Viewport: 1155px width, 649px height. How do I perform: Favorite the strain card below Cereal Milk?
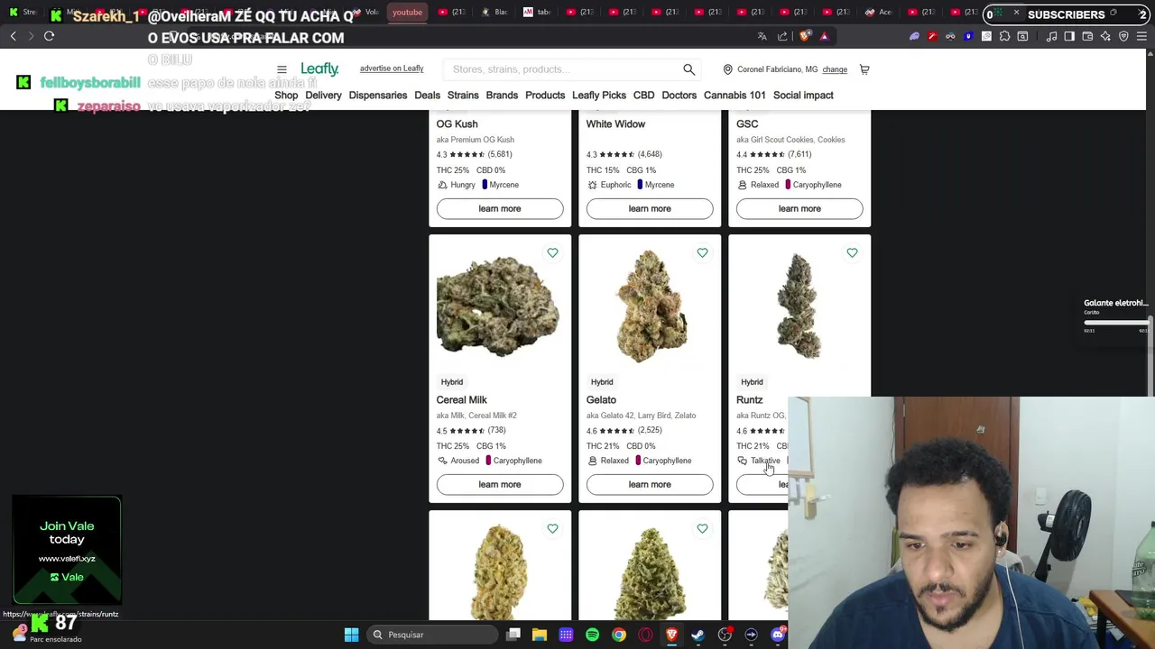(x=552, y=529)
